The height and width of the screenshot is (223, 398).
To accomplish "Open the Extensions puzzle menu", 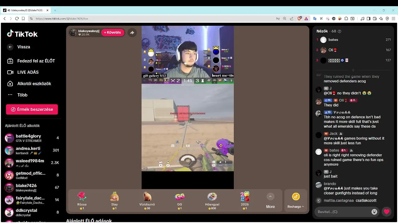I will 346,19.
